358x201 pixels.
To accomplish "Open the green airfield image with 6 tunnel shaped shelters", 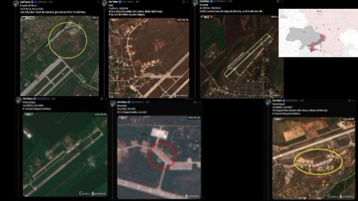I will click(65, 154).
